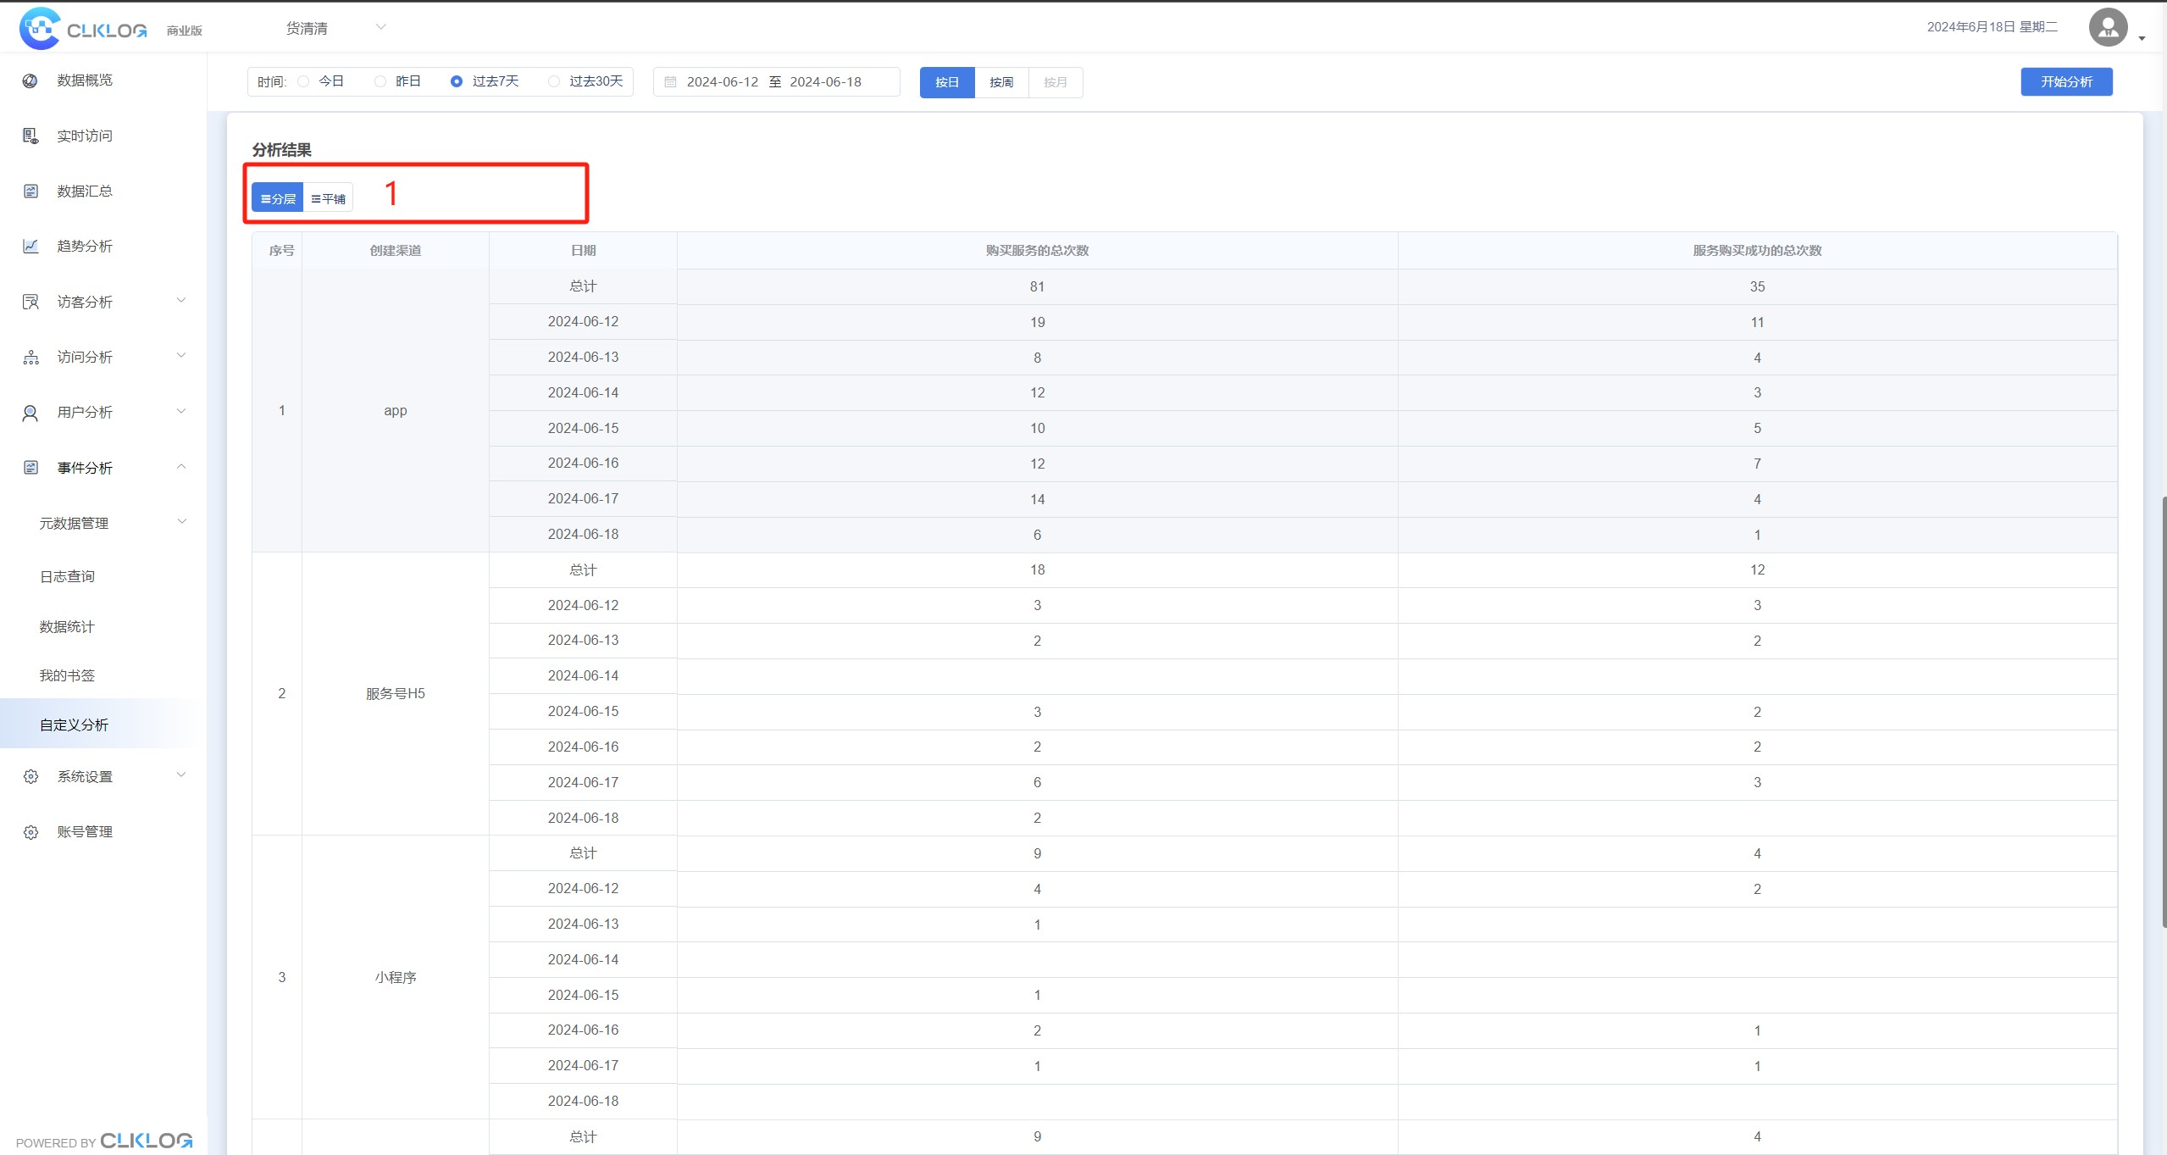Click the 用户分析 person icon
This screenshot has height=1155, width=2167.
30,413
